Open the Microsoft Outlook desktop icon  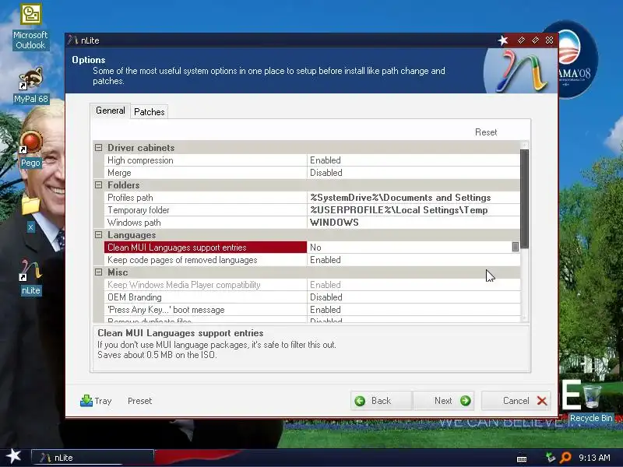[30, 27]
